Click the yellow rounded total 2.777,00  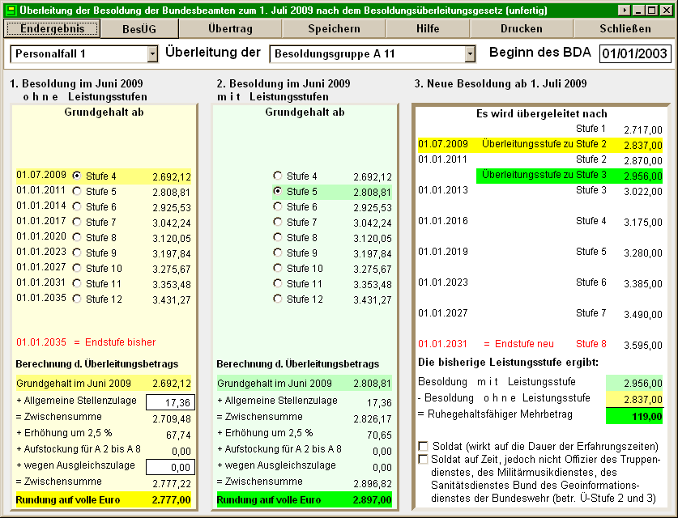point(171,500)
